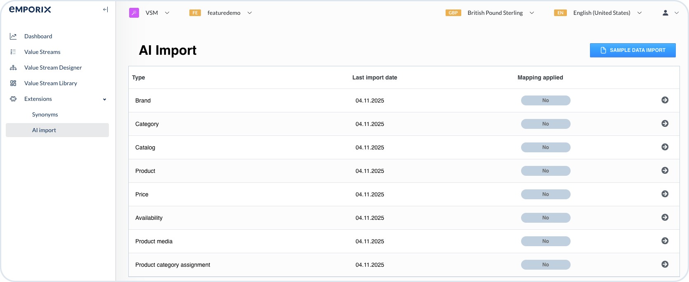Open the VSM module dropdown
Image resolution: width=689 pixels, height=282 pixels.
[152, 13]
